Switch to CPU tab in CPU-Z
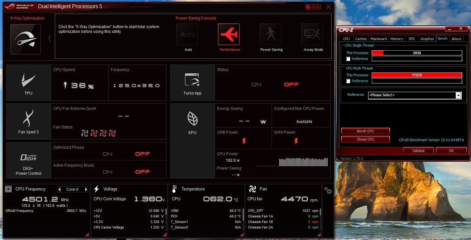The width and height of the screenshot is (471, 240). (x=346, y=39)
